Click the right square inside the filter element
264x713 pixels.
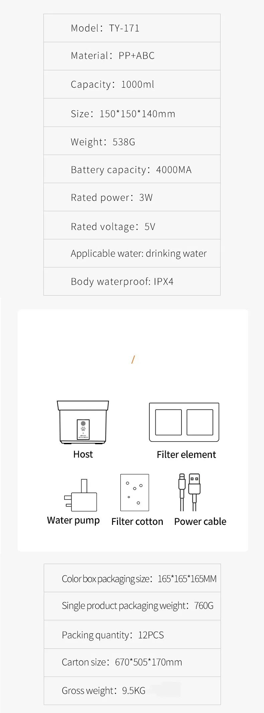tap(200, 422)
